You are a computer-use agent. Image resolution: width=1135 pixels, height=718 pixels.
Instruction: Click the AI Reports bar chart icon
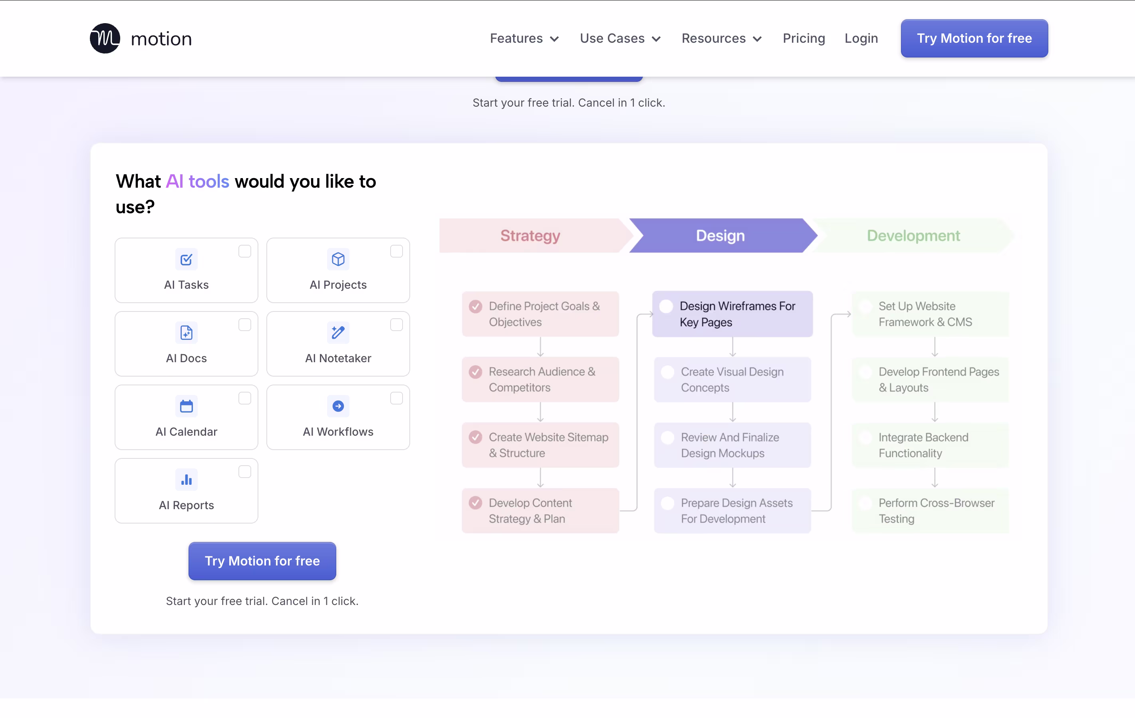point(186,480)
